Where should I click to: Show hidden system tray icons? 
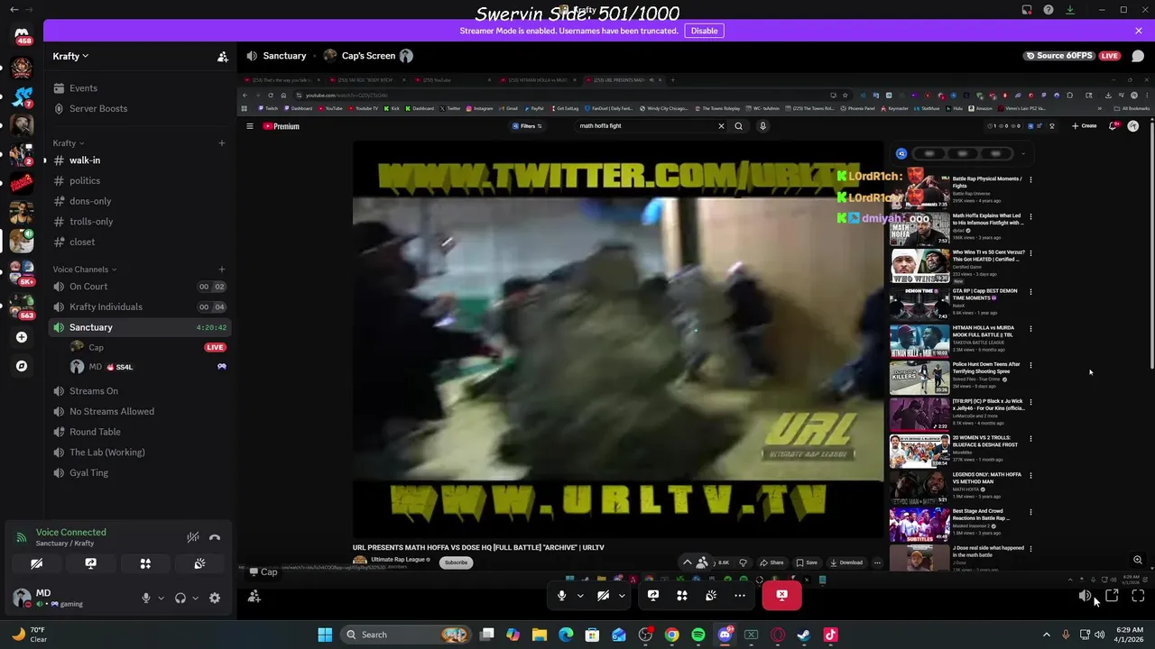click(x=1047, y=635)
